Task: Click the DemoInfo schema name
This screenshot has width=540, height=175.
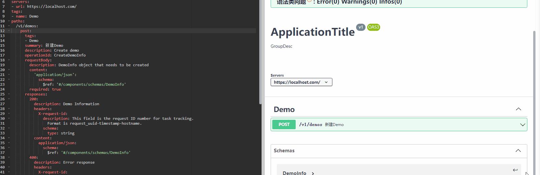Action: (294, 173)
